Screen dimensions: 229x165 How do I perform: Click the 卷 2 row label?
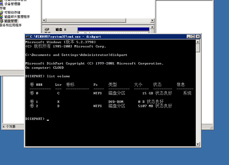tap(34, 106)
